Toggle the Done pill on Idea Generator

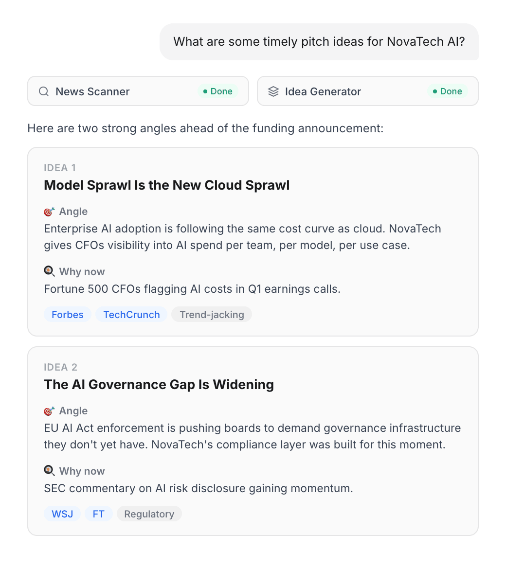(x=447, y=91)
